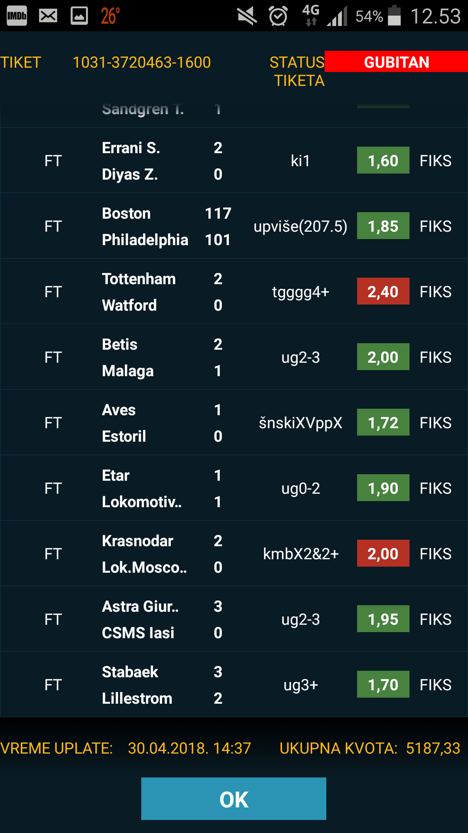Viewport: 468px width, 833px height.
Task: Select the Betis vs Malaga match row
Action: pyautogui.click(x=234, y=357)
